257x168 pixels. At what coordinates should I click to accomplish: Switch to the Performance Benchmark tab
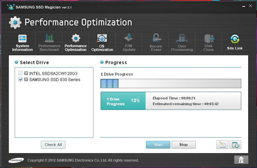point(49,42)
